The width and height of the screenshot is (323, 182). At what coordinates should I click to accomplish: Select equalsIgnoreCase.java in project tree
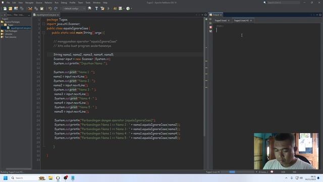pyautogui.click(x=21, y=28)
